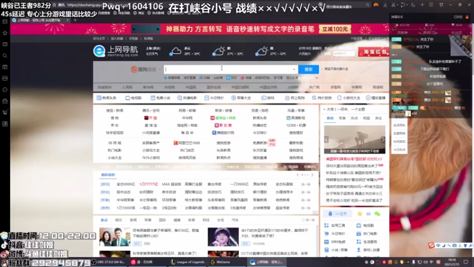The image size is (474, 267).
Task: Open 生活服务 in the side panel
Action: [x=367, y=242]
